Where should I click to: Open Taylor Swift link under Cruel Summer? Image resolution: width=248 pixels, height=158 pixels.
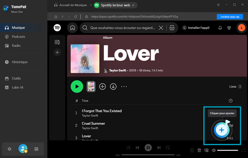coord(90,128)
